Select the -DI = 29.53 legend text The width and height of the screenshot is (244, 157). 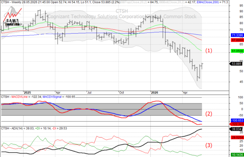tap(59, 129)
